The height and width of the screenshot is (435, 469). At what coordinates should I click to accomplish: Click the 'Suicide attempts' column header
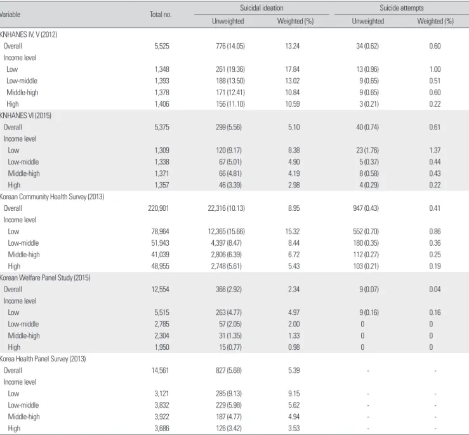(x=401, y=8)
